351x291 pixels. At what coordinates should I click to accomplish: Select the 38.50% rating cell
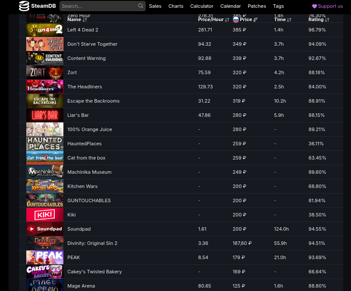[317, 215]
